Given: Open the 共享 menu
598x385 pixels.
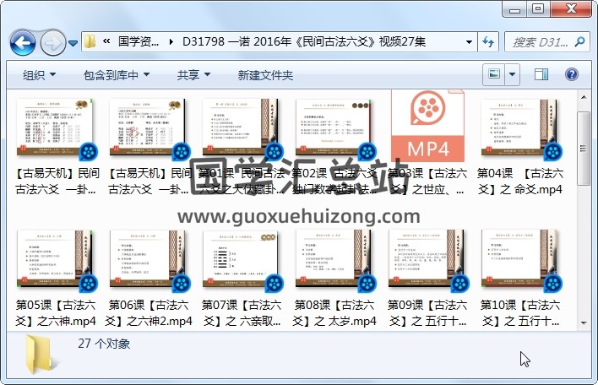Looking at the screenshot, I should click(192, 75).
